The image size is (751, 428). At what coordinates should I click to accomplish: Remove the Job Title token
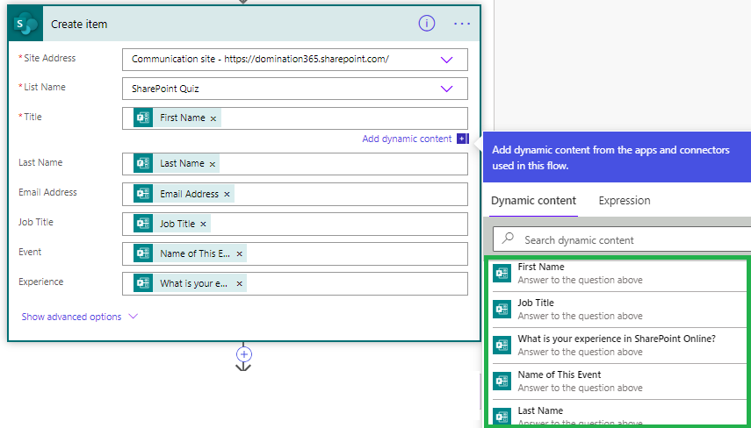coord(203,224)
